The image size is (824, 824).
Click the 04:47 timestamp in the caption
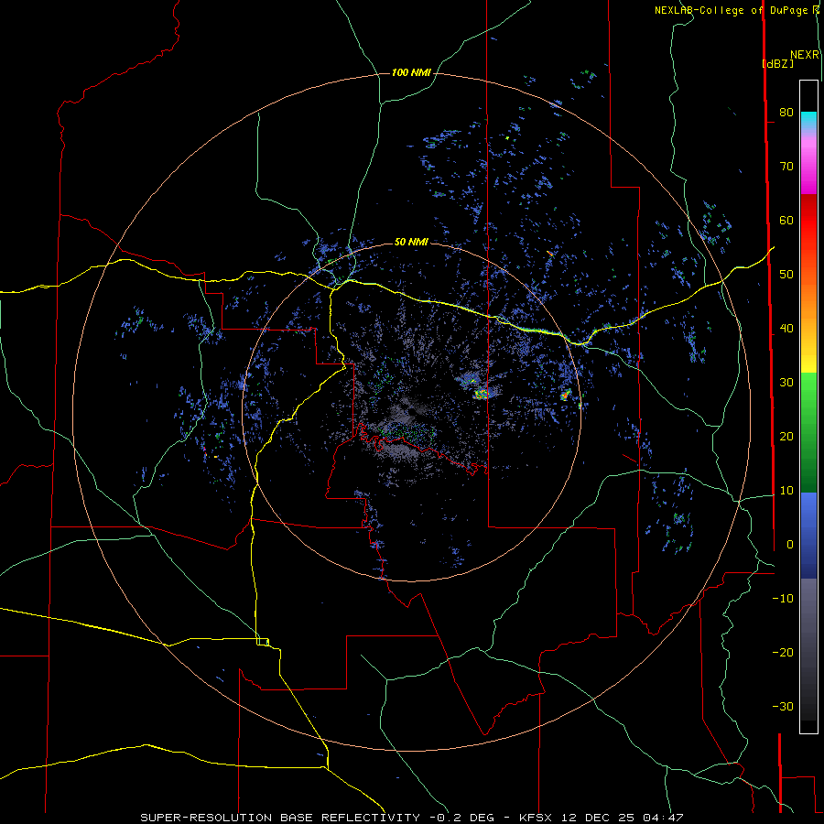click(665, 818)
